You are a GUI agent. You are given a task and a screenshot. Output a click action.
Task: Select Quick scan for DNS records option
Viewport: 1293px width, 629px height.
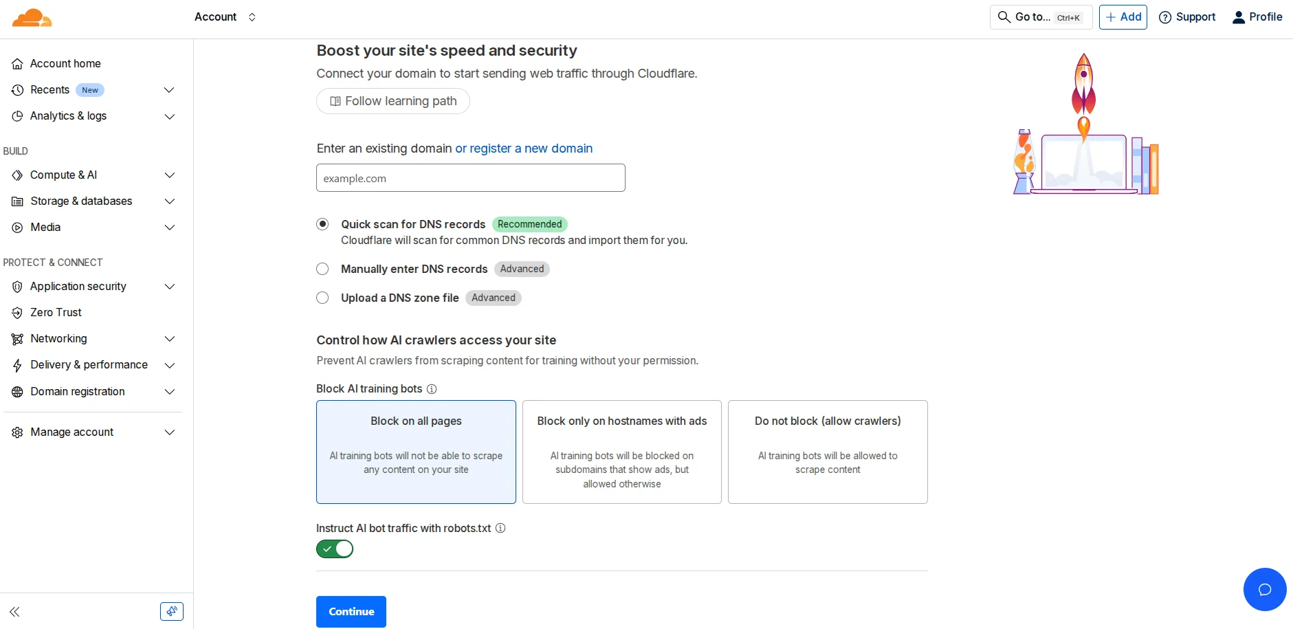322,224
